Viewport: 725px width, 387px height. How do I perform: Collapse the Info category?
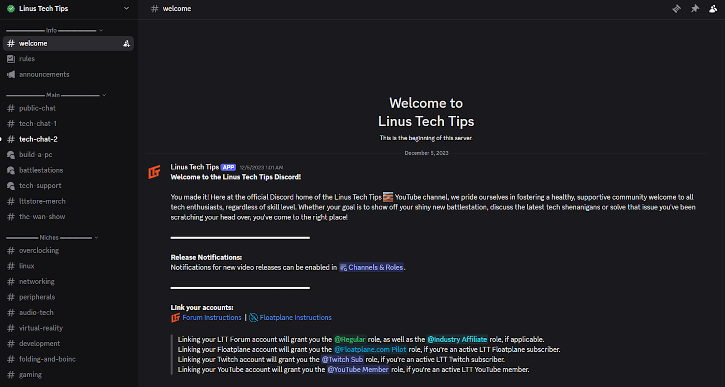(x=54, y=31)
